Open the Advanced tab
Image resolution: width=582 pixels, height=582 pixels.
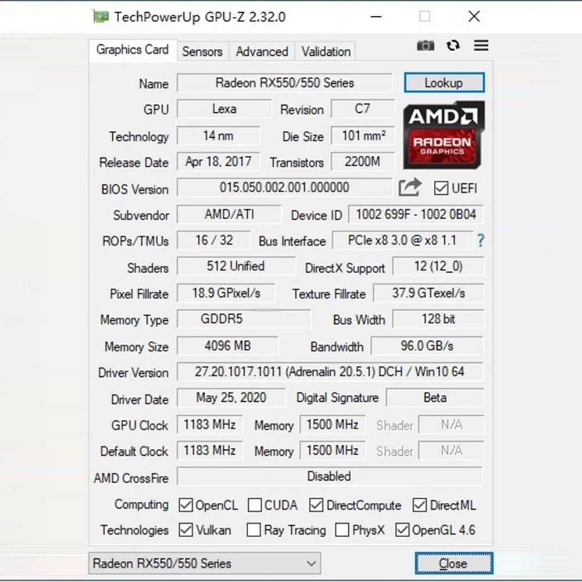(262, 52)
